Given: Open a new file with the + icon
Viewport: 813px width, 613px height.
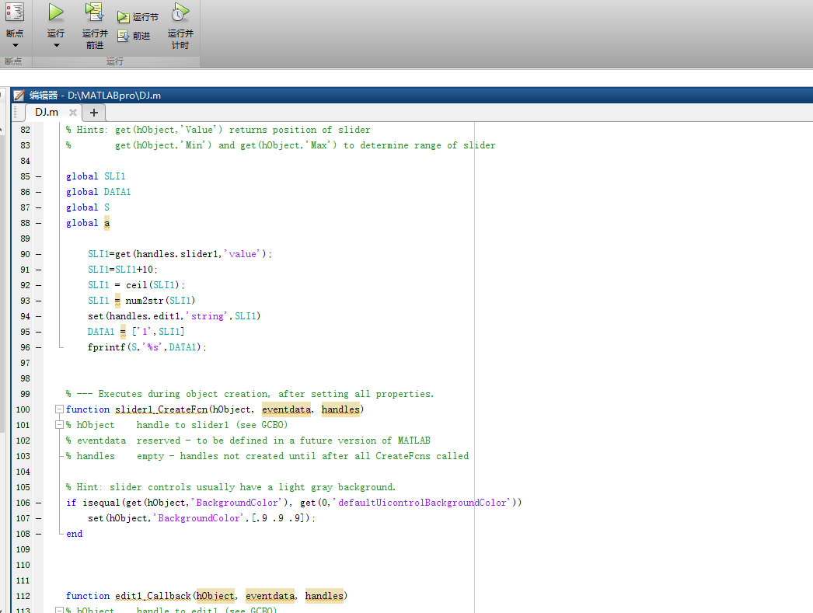Looking at the screenshot, I should tap(93, 112).
